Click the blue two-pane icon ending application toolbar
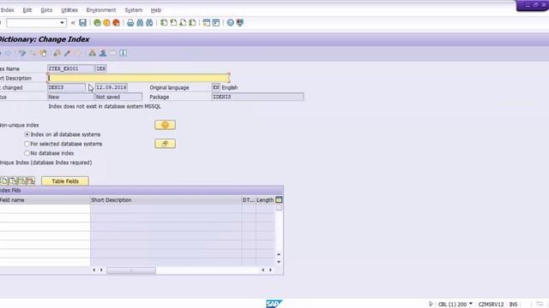This screenshot has height=308, width=549. [x=124, y=53]
